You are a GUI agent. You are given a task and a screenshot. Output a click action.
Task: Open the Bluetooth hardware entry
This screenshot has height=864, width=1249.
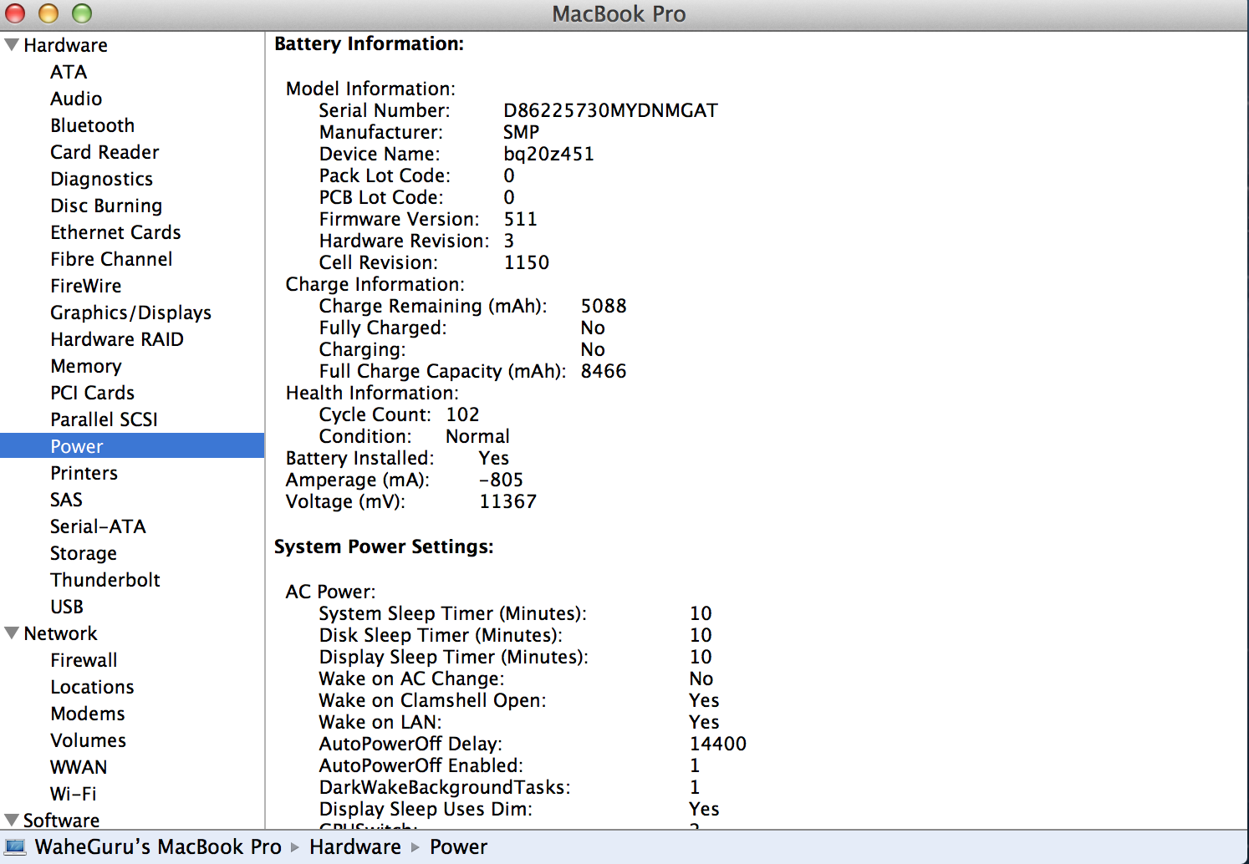[92, 125]
